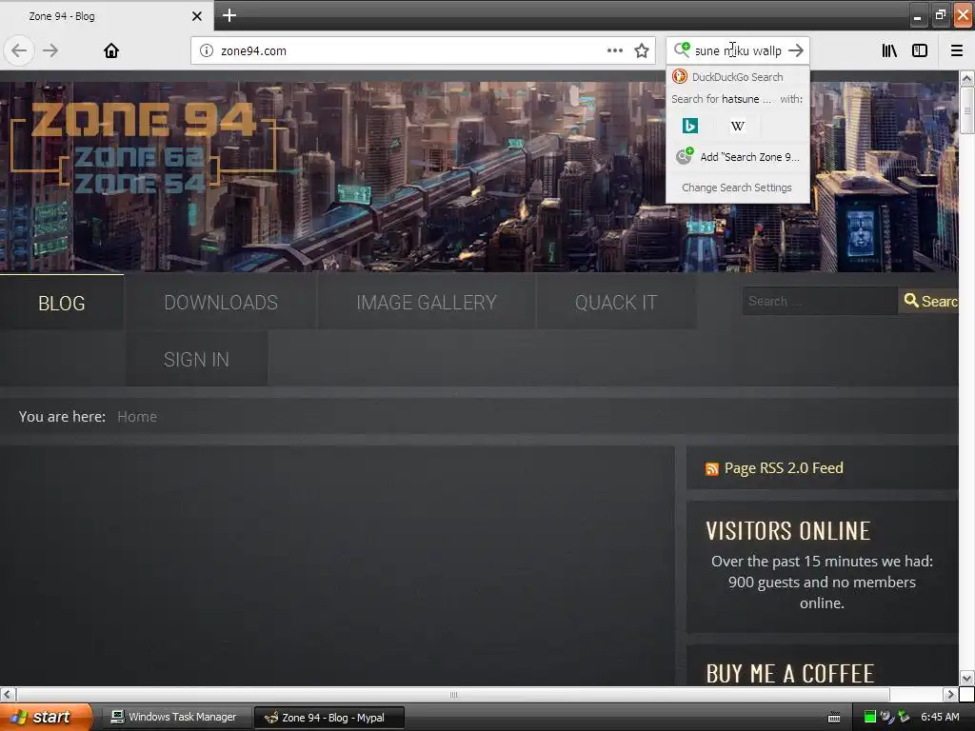Restore down the browser window
This screenshot has width=975, height=731.
click(x=940, y=15)
